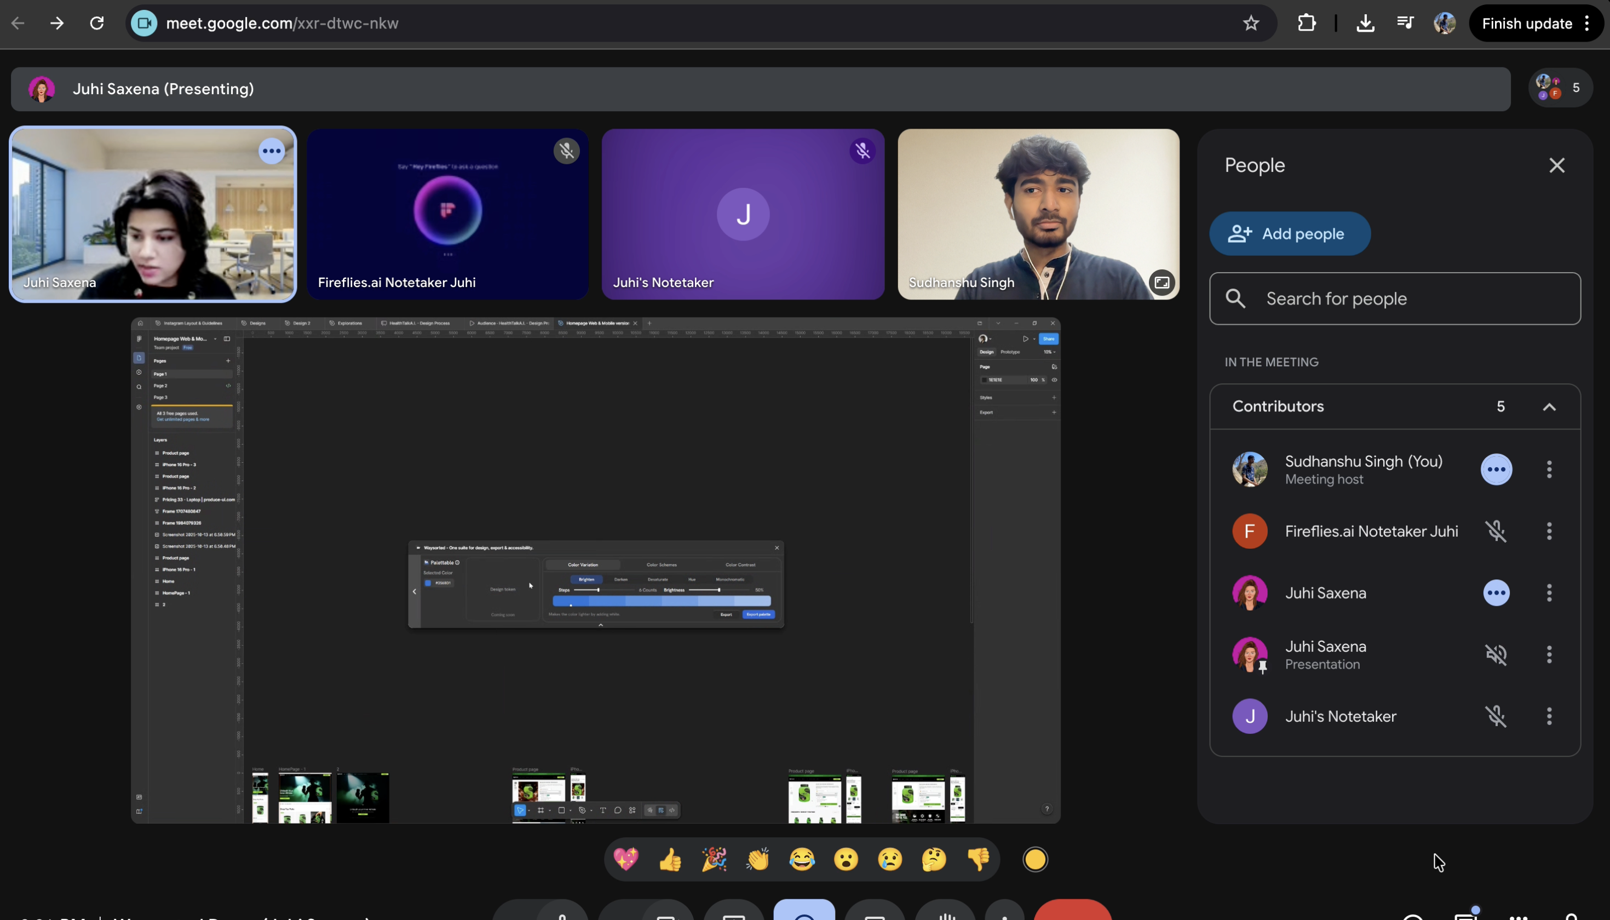Open the participant count chip showing 5

point(1560,88)
